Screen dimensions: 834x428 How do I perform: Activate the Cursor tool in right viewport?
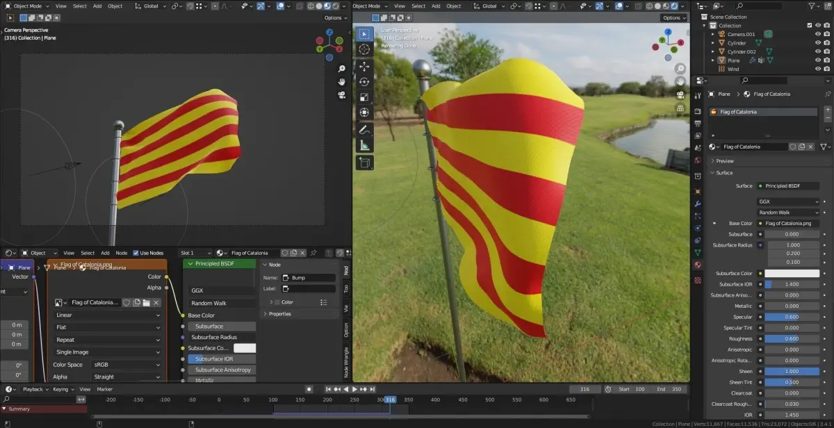(x=365, y=49)
